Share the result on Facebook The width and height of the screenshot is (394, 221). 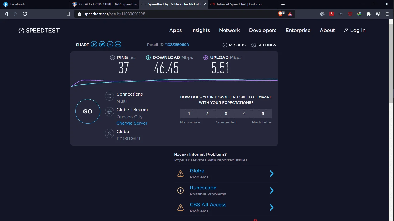pos(110,45)
